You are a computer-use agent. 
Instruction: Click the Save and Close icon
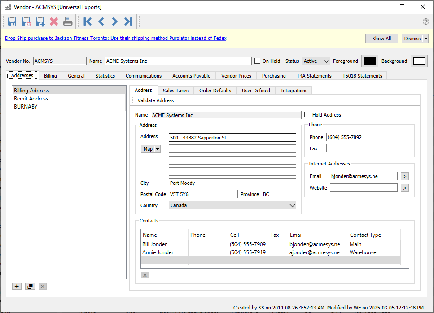pyautogui.click(x=26, y=21)
